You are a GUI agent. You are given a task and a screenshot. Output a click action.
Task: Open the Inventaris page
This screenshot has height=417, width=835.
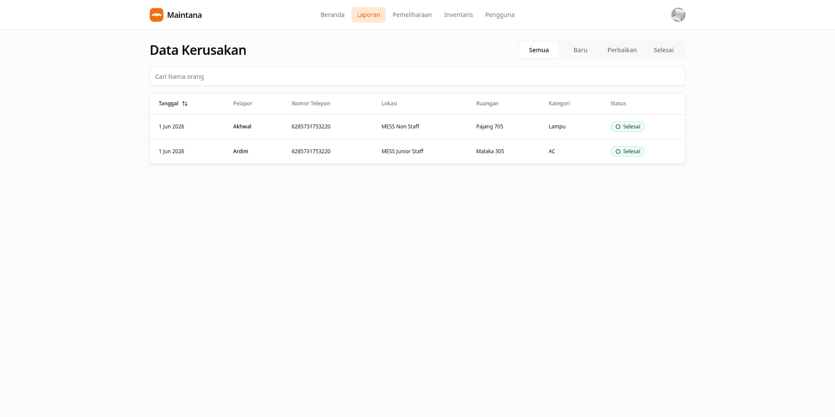(458, 15)
